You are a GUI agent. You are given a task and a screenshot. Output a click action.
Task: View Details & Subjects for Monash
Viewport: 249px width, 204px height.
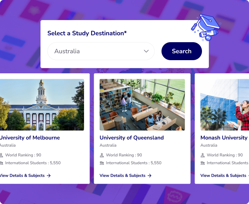pos(225,175)
